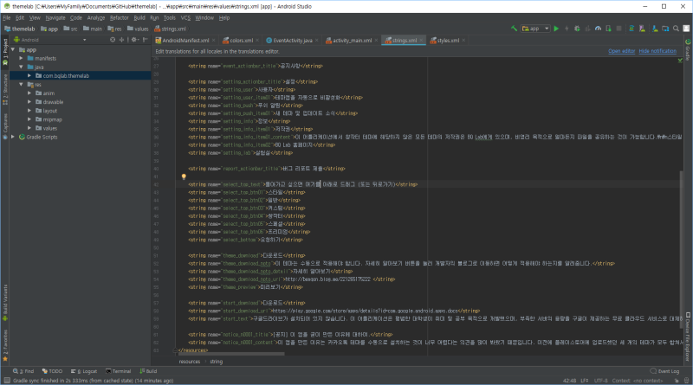Viewport: 693px width, 385px height.
Task: Open the Event Log
Action: point(664,371)
